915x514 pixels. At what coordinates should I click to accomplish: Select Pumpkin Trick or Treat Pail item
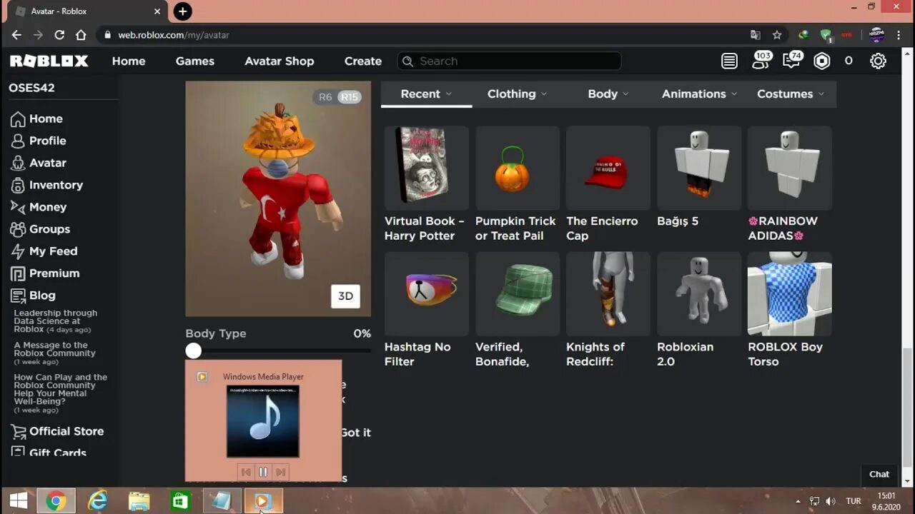(x=518, y=185)
